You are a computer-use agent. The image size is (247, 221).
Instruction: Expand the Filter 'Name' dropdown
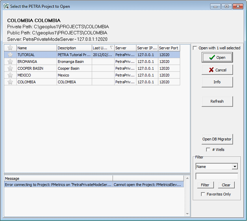[x=234, y=167]
